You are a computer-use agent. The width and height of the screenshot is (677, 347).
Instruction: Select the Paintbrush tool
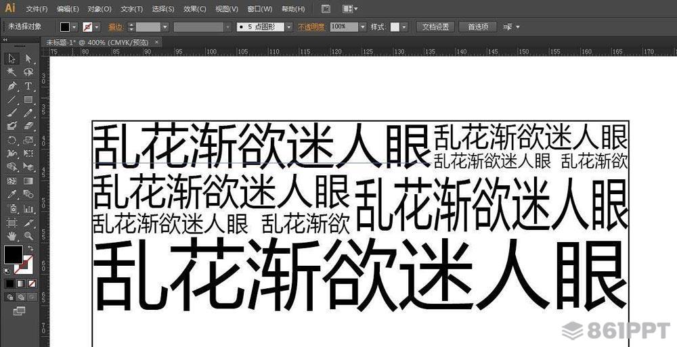12,113
